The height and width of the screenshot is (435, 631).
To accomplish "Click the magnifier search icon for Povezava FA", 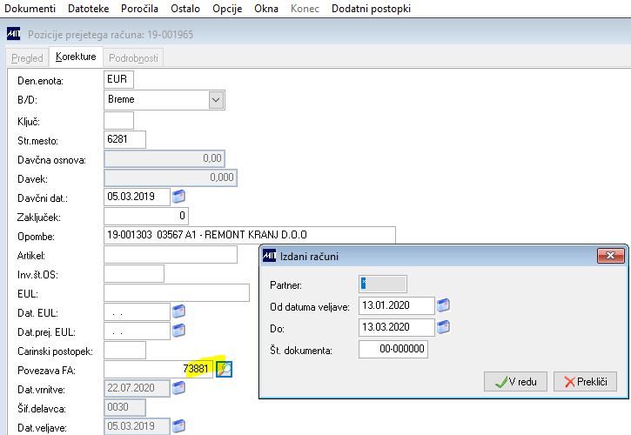I will point(225,369).
